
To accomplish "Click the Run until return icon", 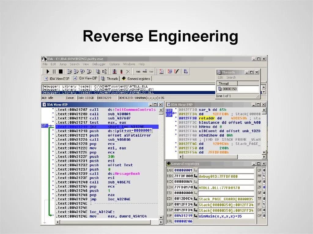I will (83, 71).
